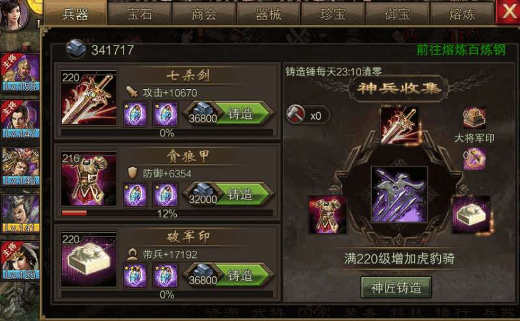Click the 七杀剑 sword weapon icon
The image size is (520, 321).
[x=89, y=98]
